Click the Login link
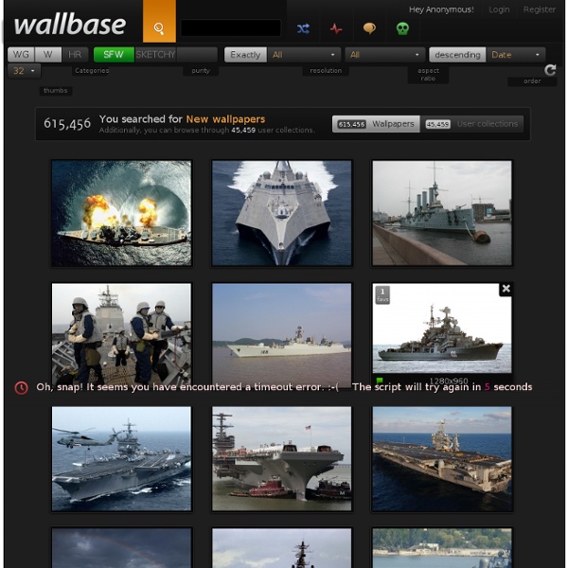The width and height of the screenshot is (568, 568). (x=499, y=9)
